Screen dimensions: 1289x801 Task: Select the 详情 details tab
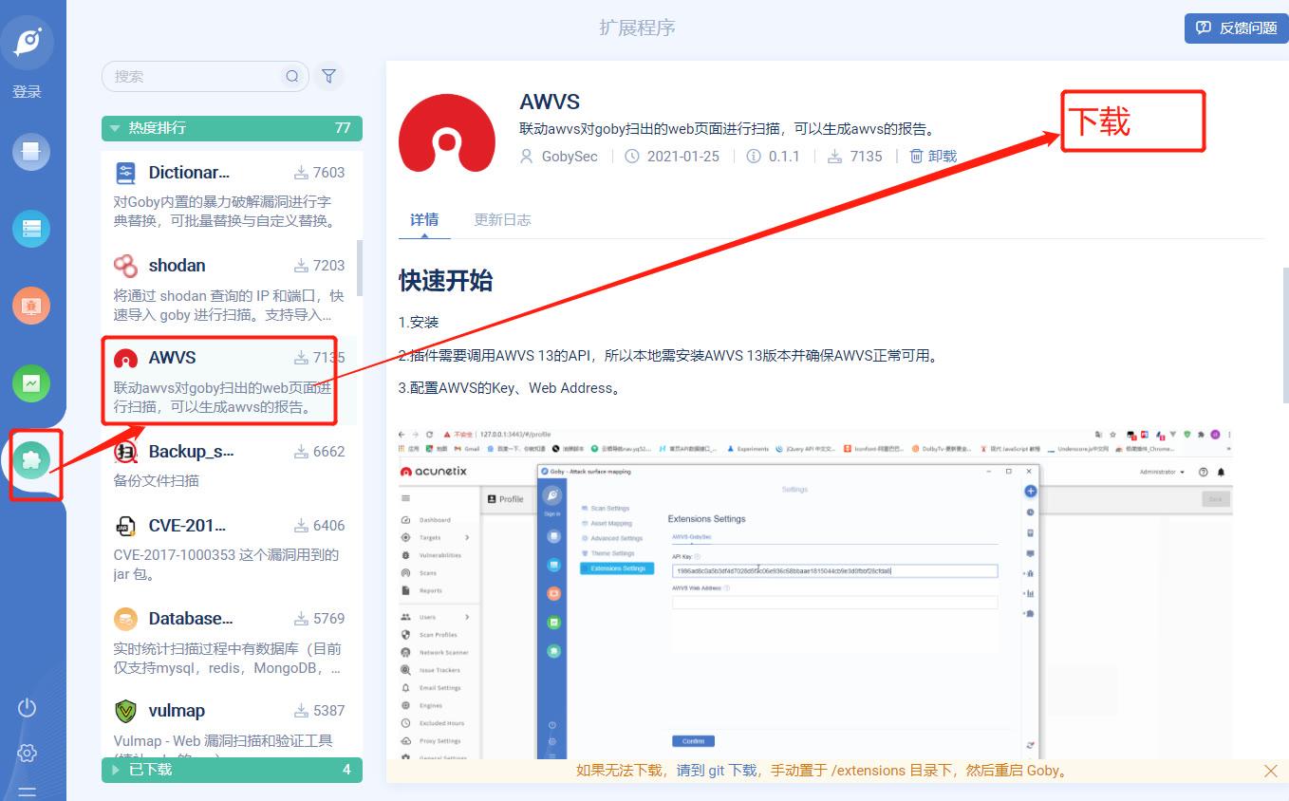click(424, 219)
